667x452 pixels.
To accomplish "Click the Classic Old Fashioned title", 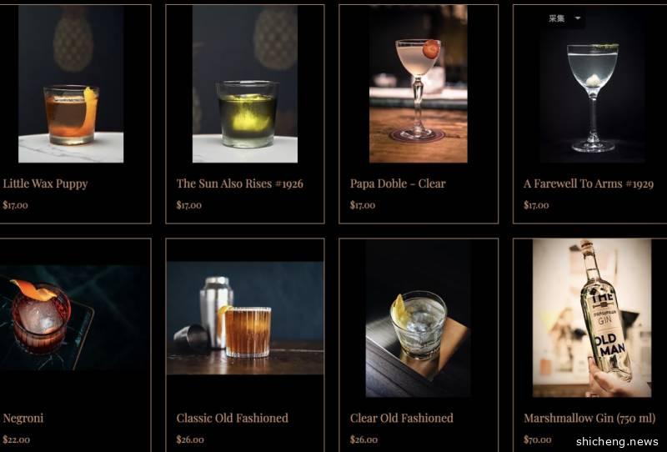I will (x=233, y=418).
